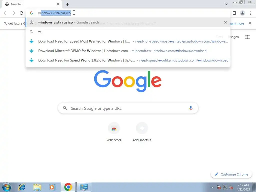Image resolution: width=256 pixels, height=192 pixels.
Task: Choose the 'w' search suggestion
Action: (128, 32)
